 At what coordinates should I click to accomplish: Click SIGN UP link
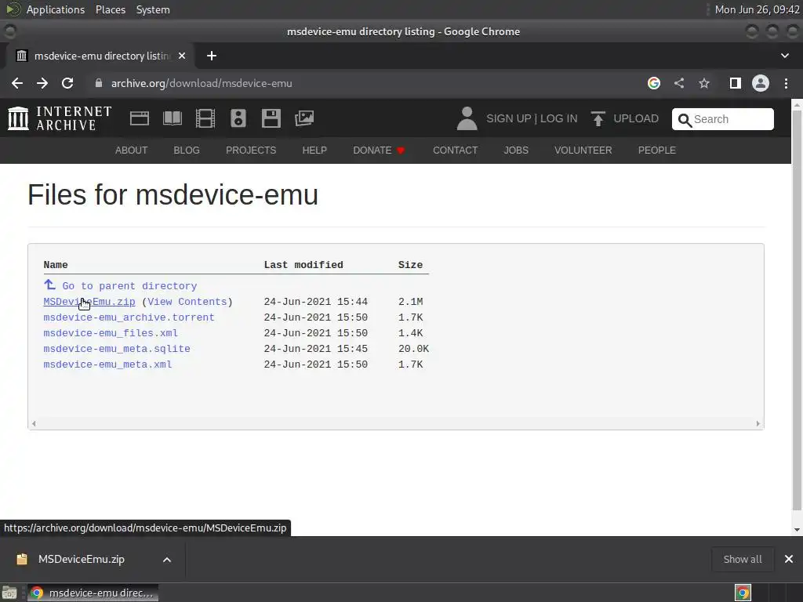tap(508, 119)
